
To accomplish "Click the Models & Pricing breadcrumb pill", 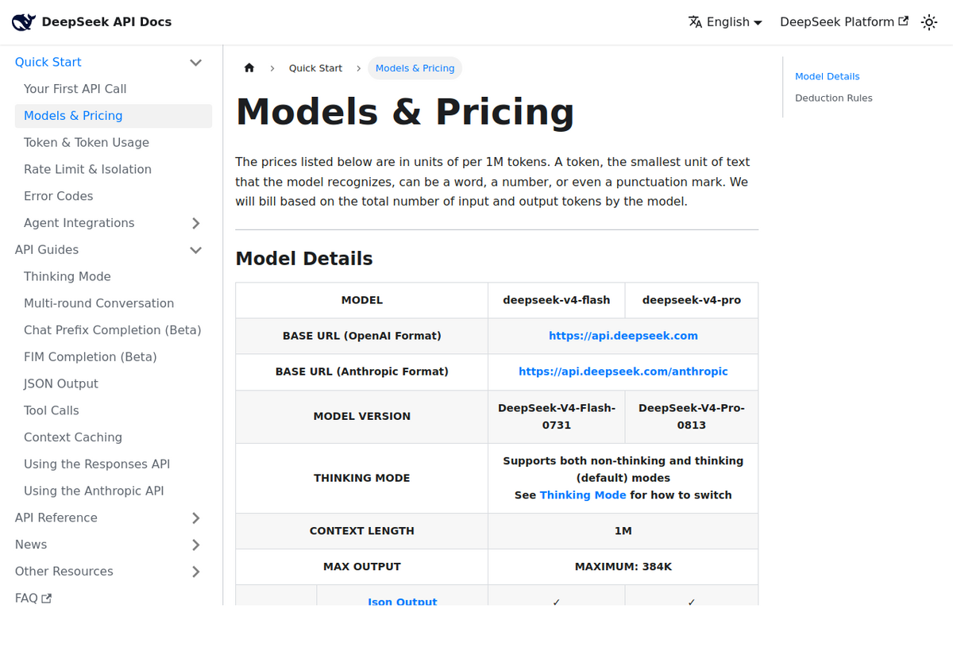I will tap(415, 68).
